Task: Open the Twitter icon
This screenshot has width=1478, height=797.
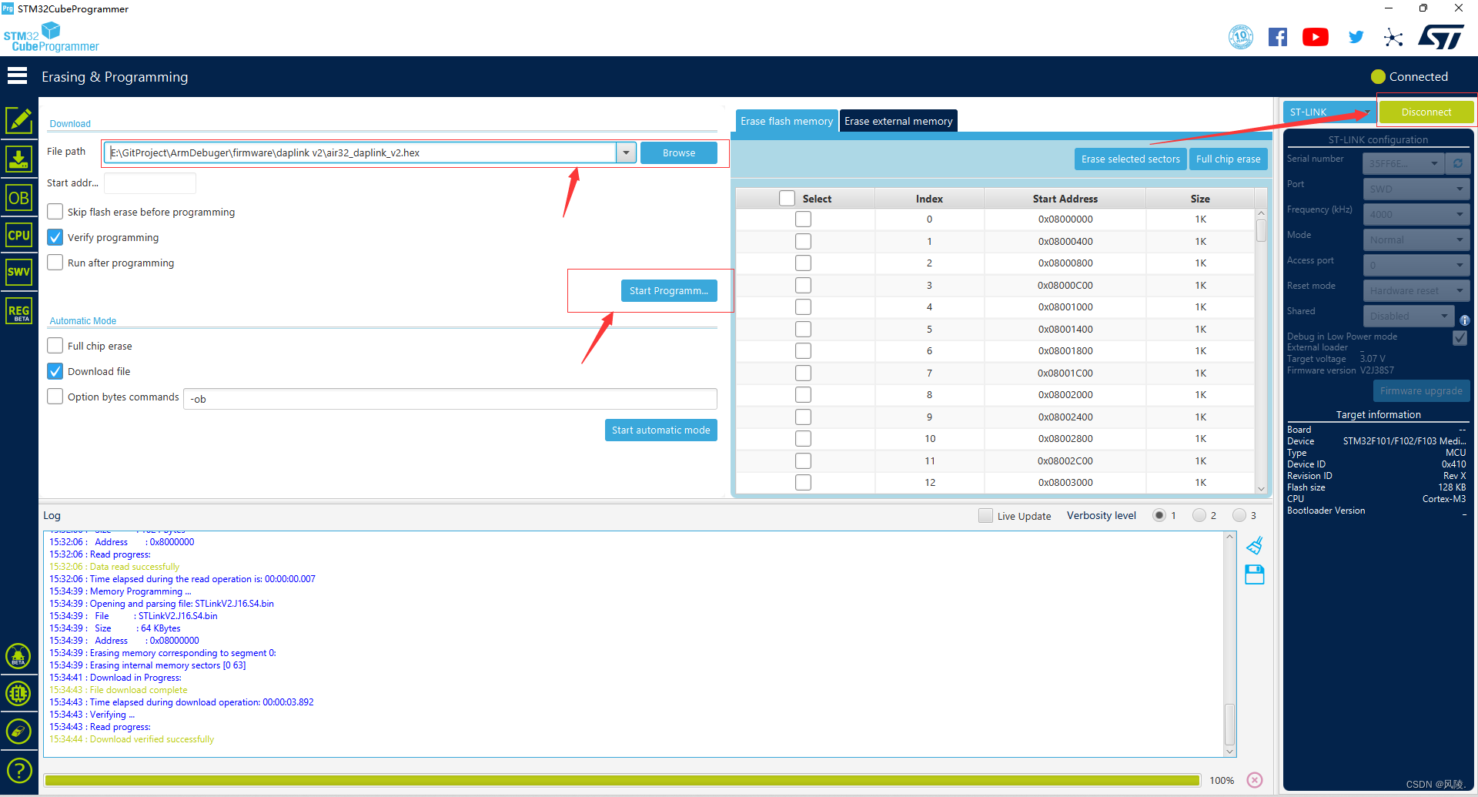Action: [x=1356, y=37]
